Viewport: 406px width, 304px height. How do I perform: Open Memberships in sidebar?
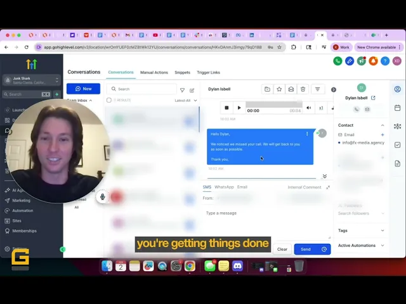click(24, 231)
